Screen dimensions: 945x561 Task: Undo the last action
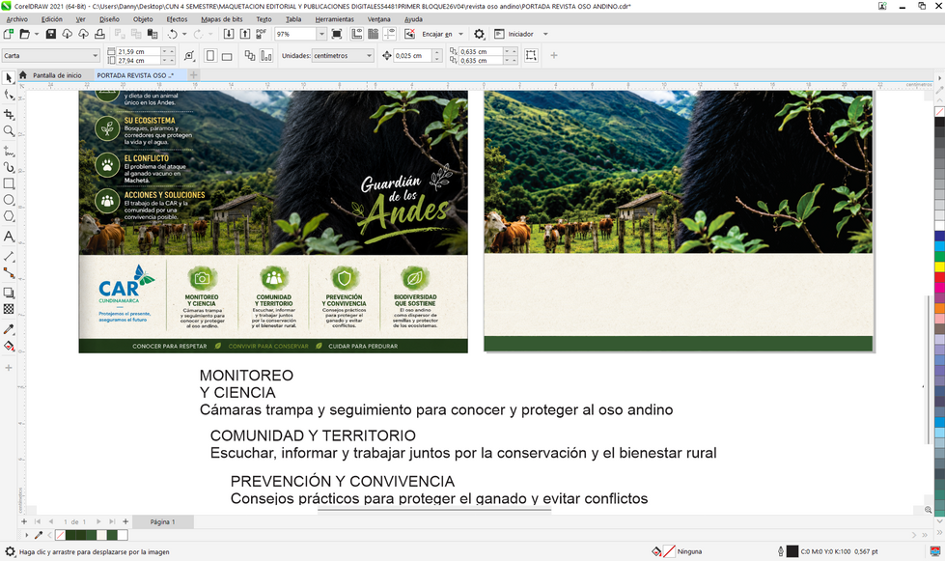[173, 35]
